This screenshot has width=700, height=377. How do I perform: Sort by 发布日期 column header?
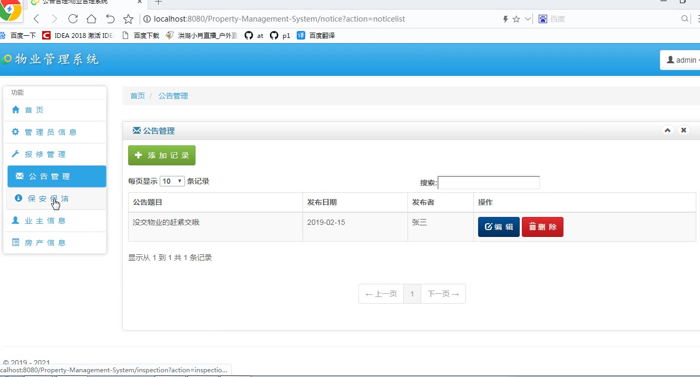click(x=355, y=202)
